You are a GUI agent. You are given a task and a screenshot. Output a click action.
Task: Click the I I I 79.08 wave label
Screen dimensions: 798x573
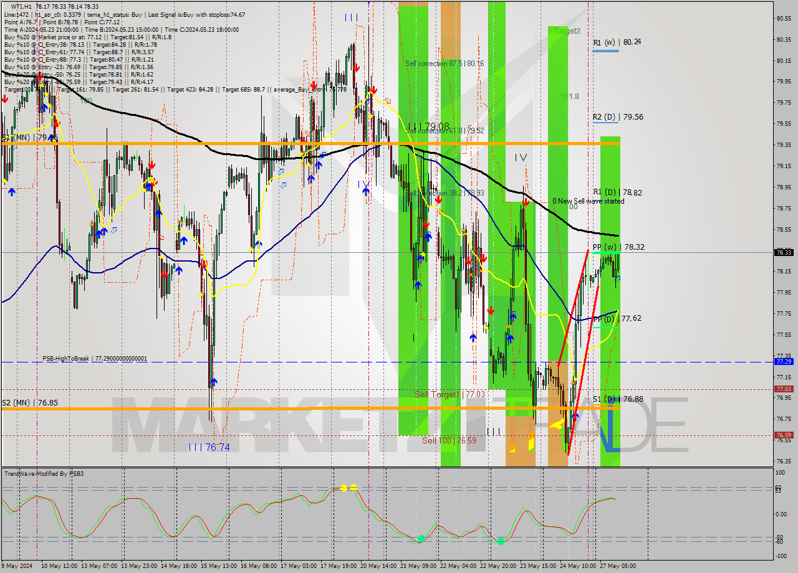(428, 126)
